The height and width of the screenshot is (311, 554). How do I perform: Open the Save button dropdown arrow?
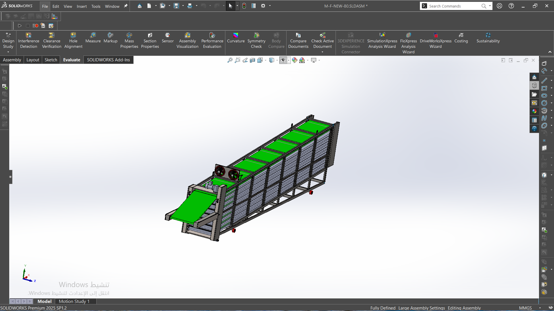pos(183,6)
